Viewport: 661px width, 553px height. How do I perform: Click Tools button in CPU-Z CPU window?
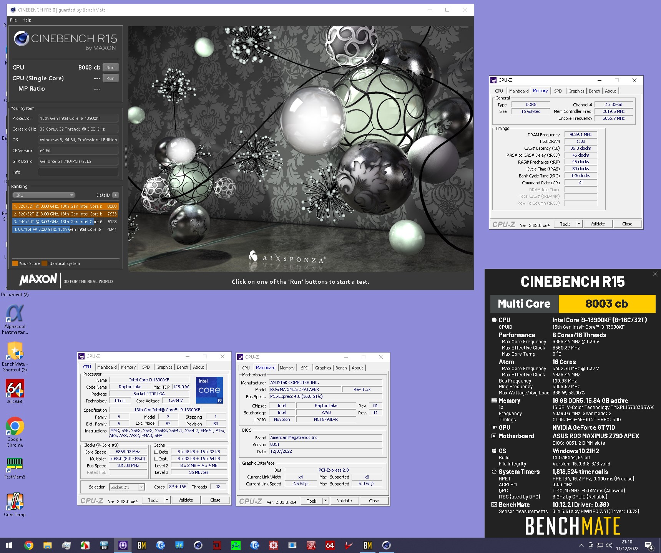tap(153, 500)
